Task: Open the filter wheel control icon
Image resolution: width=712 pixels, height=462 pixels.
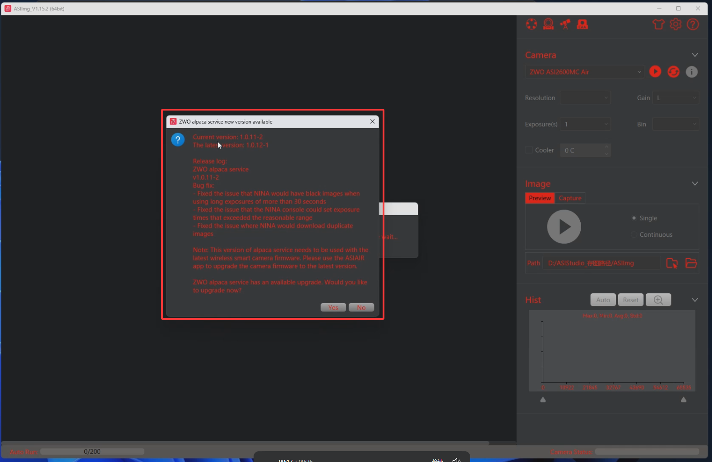Action: 532,24
